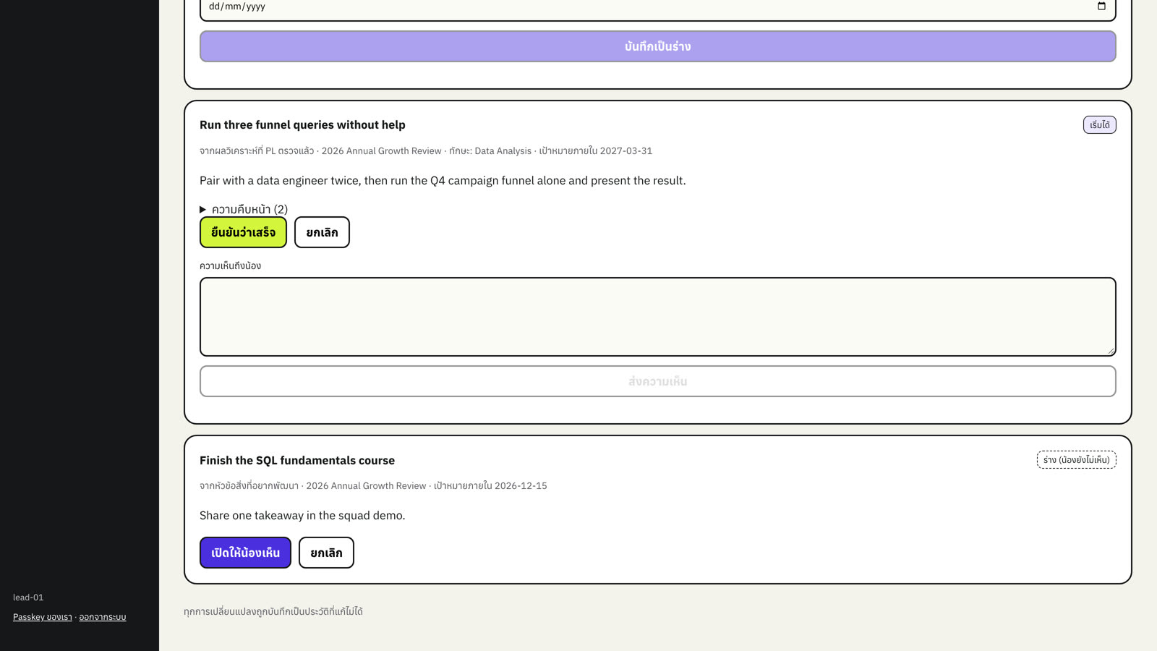Open the Passkey ของเรา link
Viewport: 1157px width, 651px height.
[x=43, y=617]
